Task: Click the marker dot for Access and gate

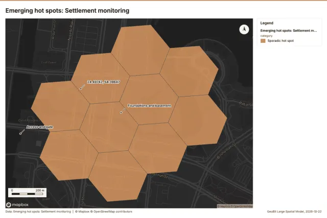Action: pyautogui.click(x=20, y=134)
